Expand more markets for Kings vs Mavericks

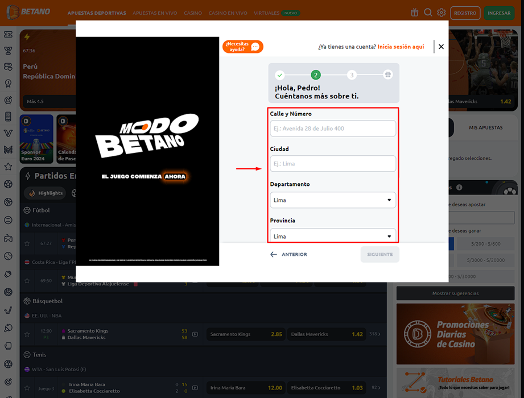[x=375, y=334]
